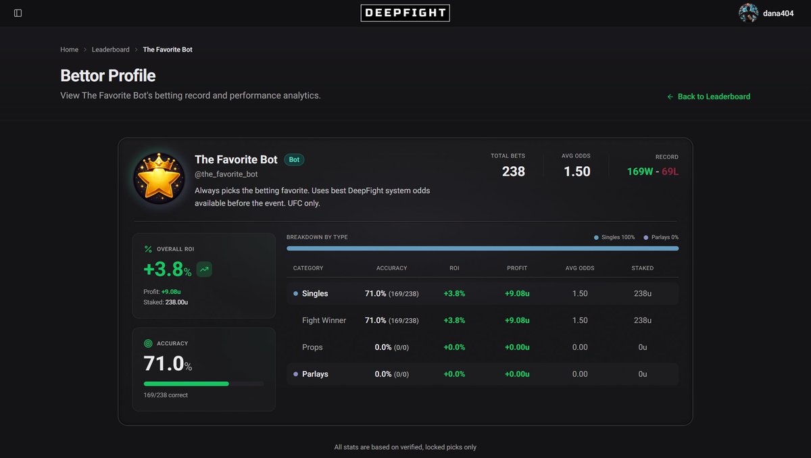Open the dana404 user avatar
This screenshot has width=811, height=458.
(x=748, y=13)
